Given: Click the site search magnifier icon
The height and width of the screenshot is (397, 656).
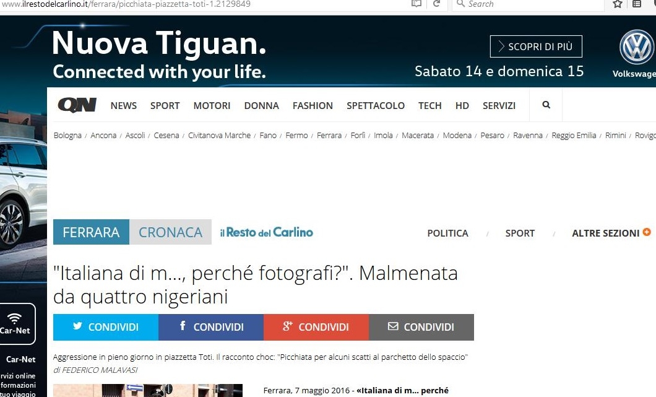Looking at the screenshot, I should click(546, 105).
